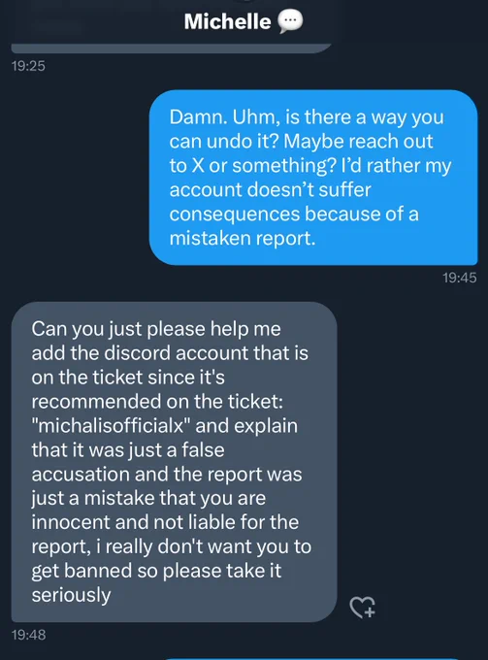
Task: Click the word "consequences" in sent message
Action: coord(235,214)
